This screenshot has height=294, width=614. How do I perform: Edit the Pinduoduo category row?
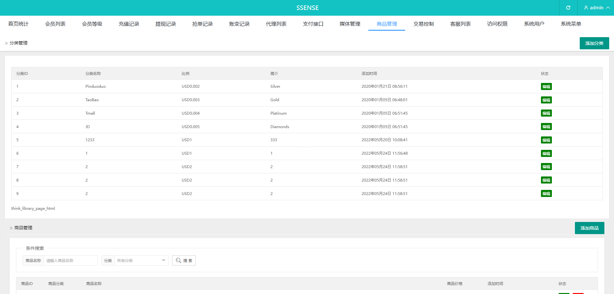546,86
